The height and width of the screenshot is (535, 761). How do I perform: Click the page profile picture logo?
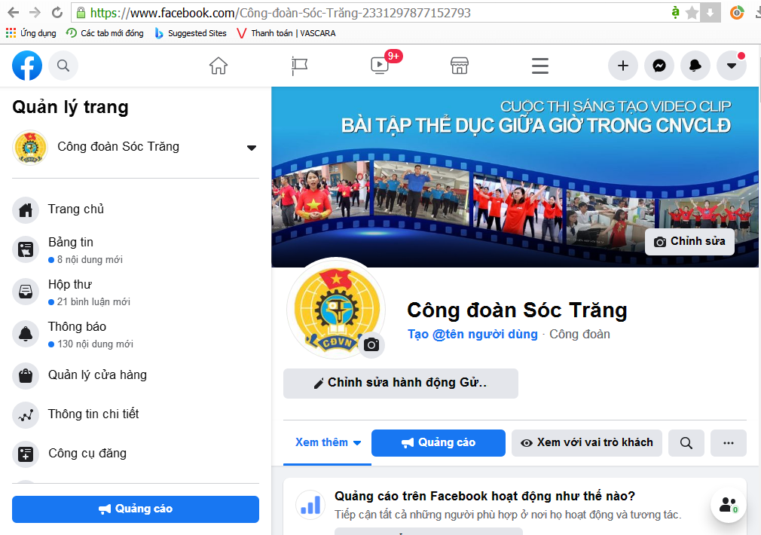(336, 309)
